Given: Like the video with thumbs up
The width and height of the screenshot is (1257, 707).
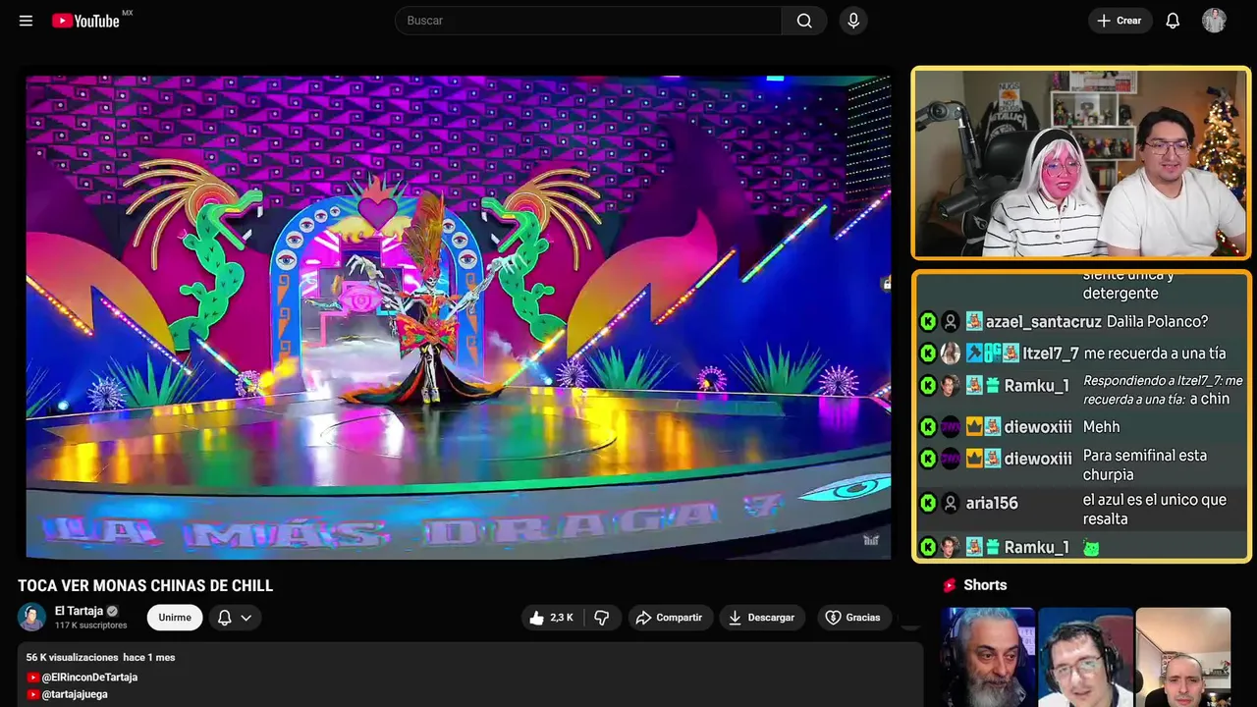Looking at the screenshot, I should coord(551,618).
